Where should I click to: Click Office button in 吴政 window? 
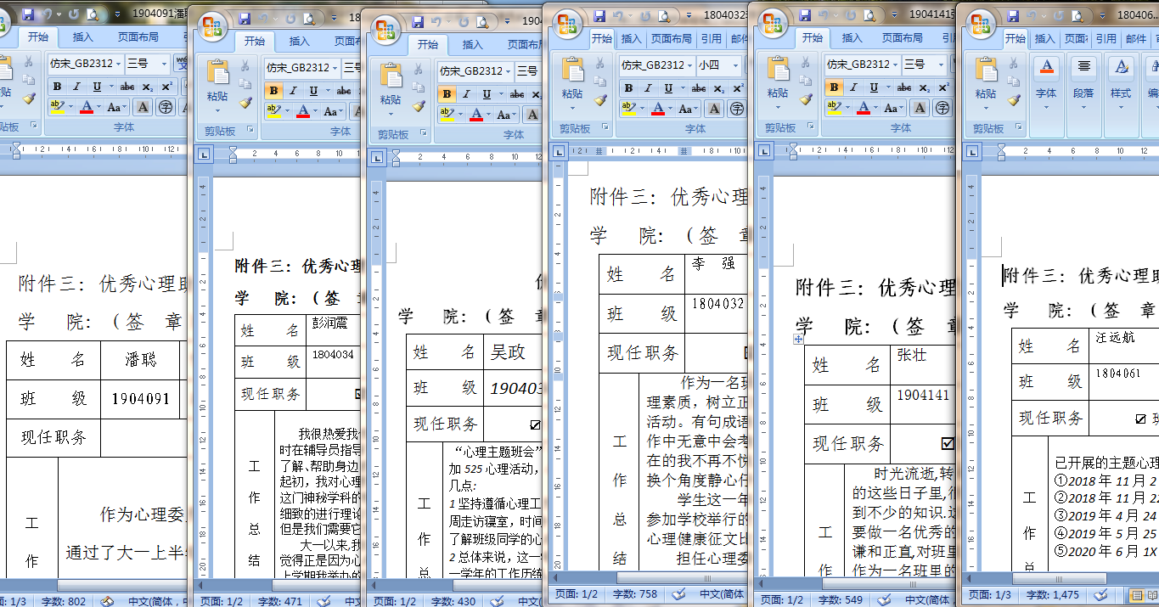[386, 29]
